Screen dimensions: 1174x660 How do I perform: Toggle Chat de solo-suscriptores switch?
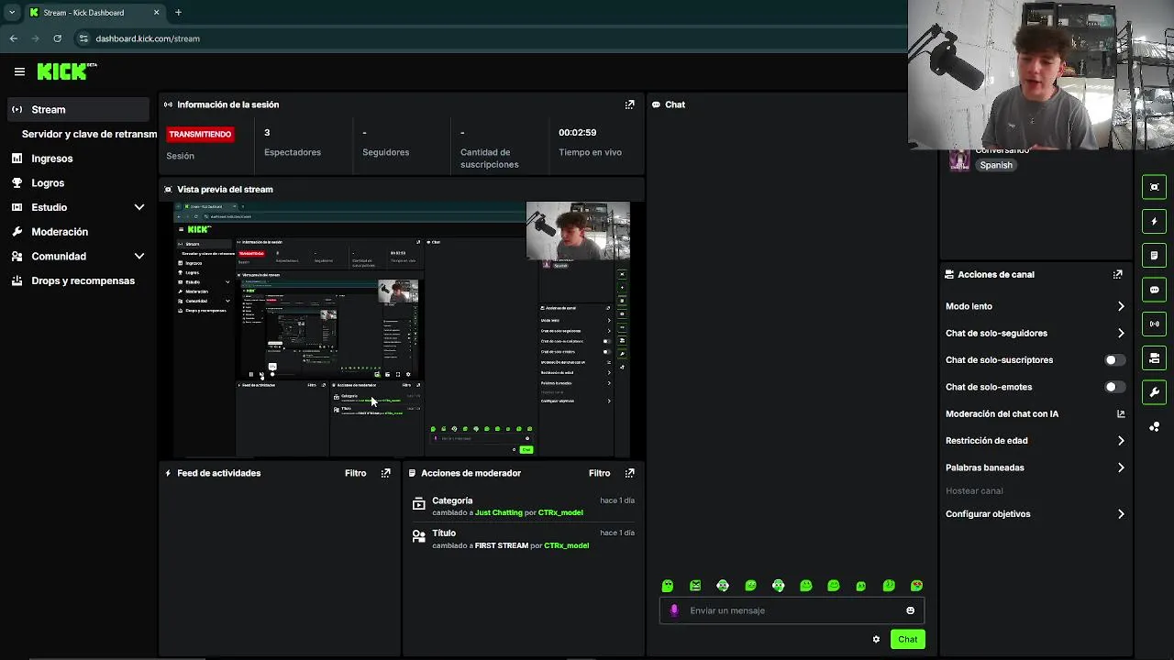coord(1114,360)
